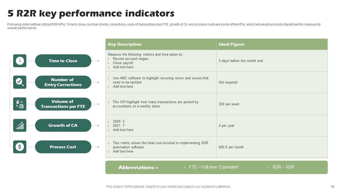Screen dimensions: 337x189
Task: Click the '$99.9 per month' cell
Action: [x=231, y=147]
